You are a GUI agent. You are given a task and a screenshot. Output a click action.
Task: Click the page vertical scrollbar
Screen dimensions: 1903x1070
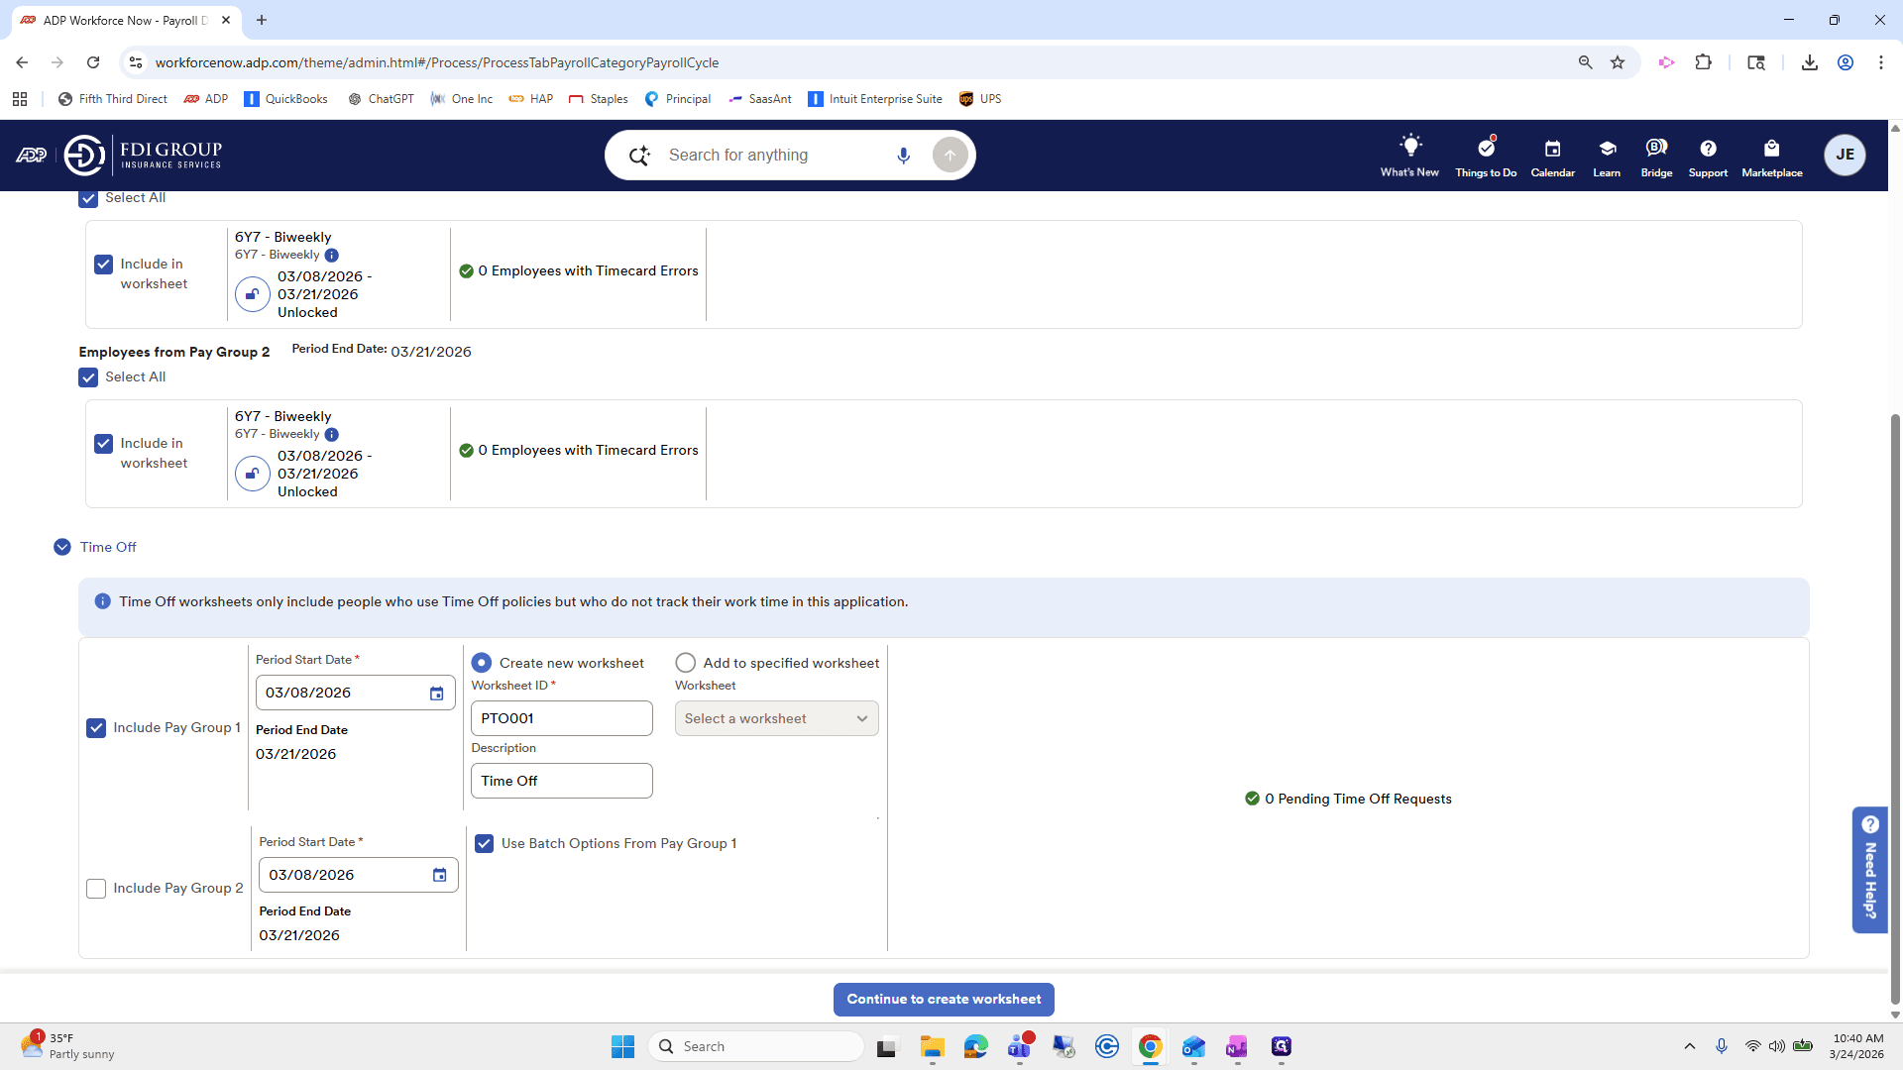tap(1895, 708)
